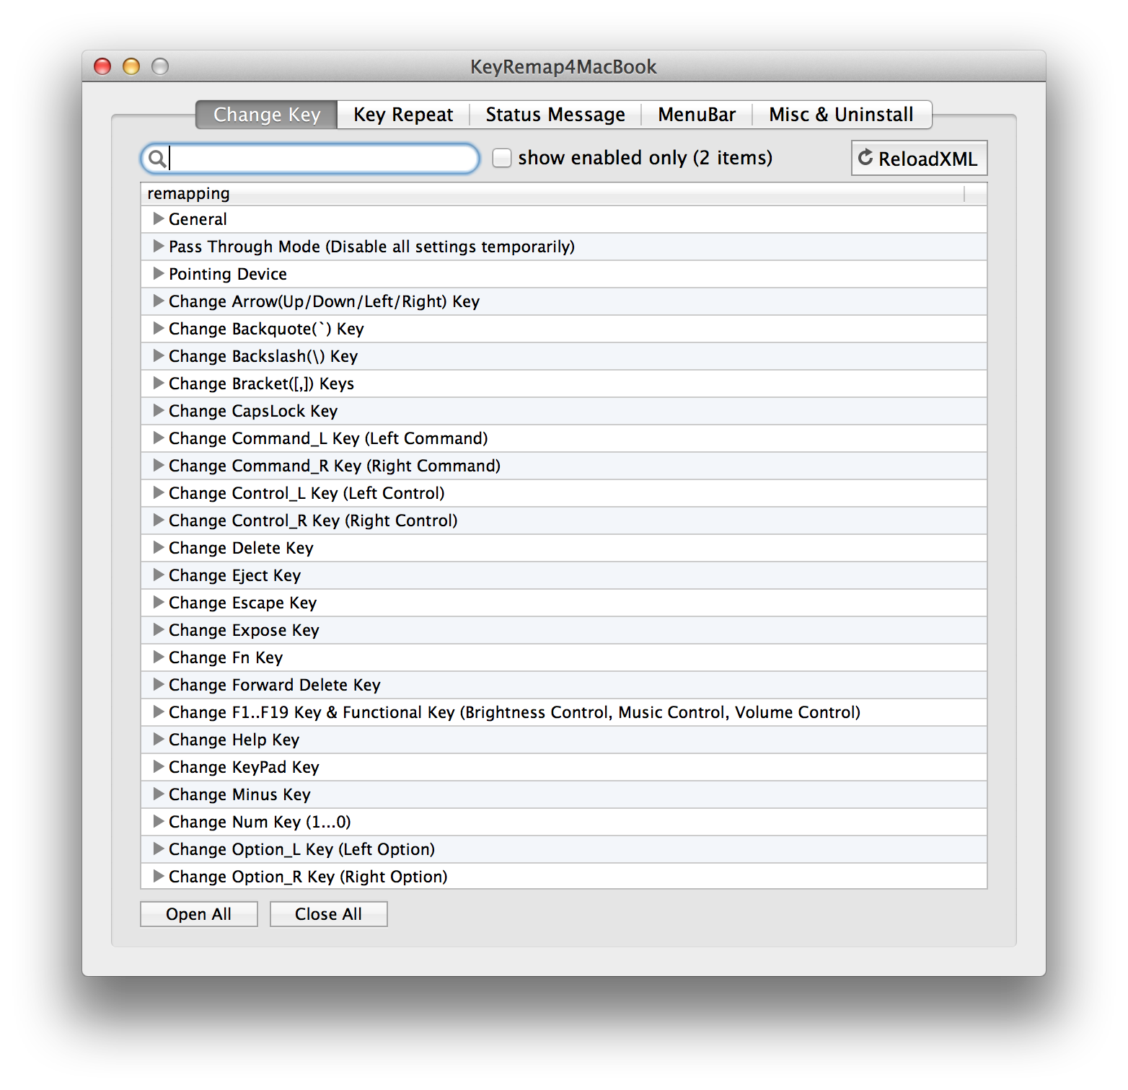
Task: Open the Status Message tab
Action: coord(555,115)
